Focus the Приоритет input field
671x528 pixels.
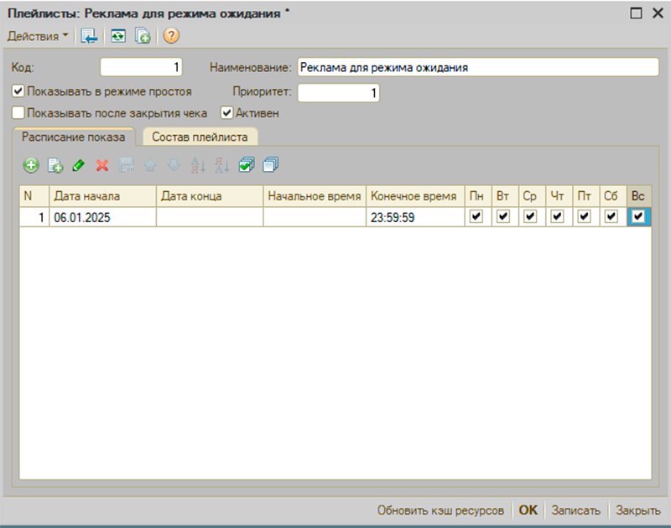pyautogui.click(x=339, y=93)
